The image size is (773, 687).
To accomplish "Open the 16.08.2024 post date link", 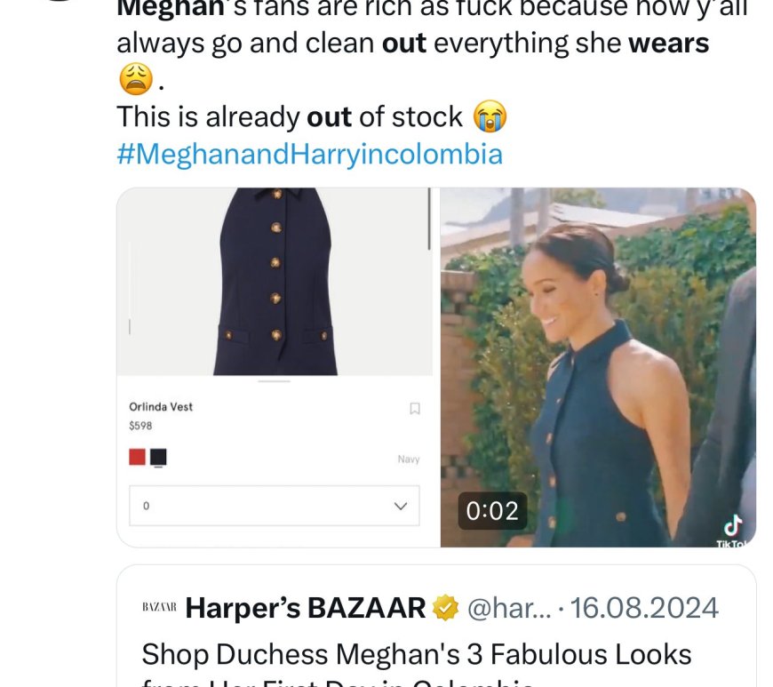I will point(643,608).
